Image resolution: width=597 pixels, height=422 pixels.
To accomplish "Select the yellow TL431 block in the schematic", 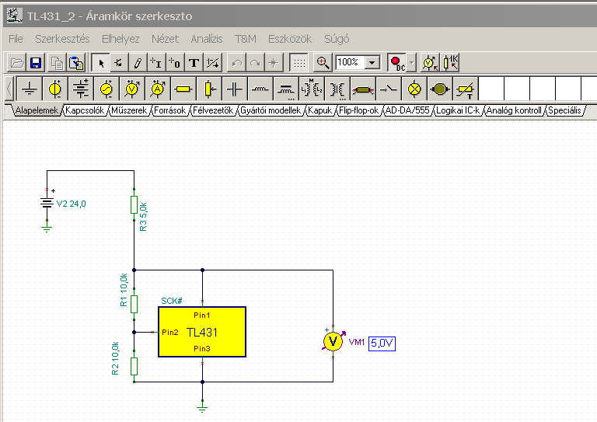I will coord(202,332).
